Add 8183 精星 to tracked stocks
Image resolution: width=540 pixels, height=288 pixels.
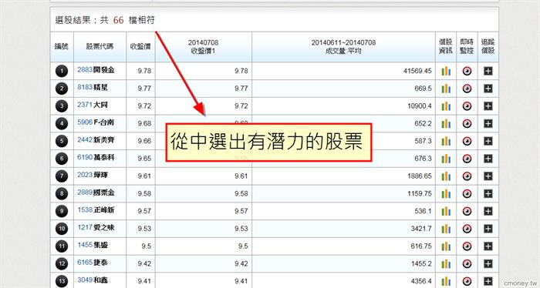click(x=488, y=89)
